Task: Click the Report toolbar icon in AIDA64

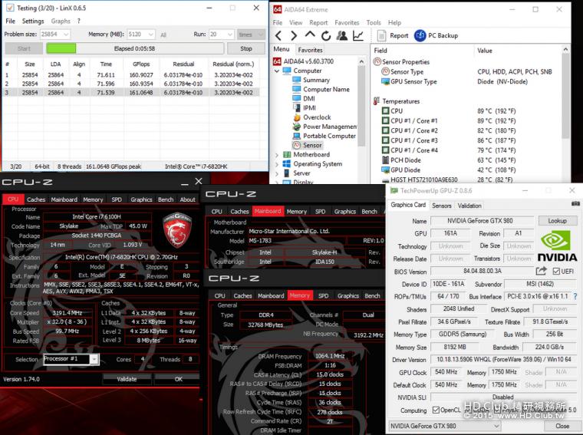Action: (x=381, y=36)
